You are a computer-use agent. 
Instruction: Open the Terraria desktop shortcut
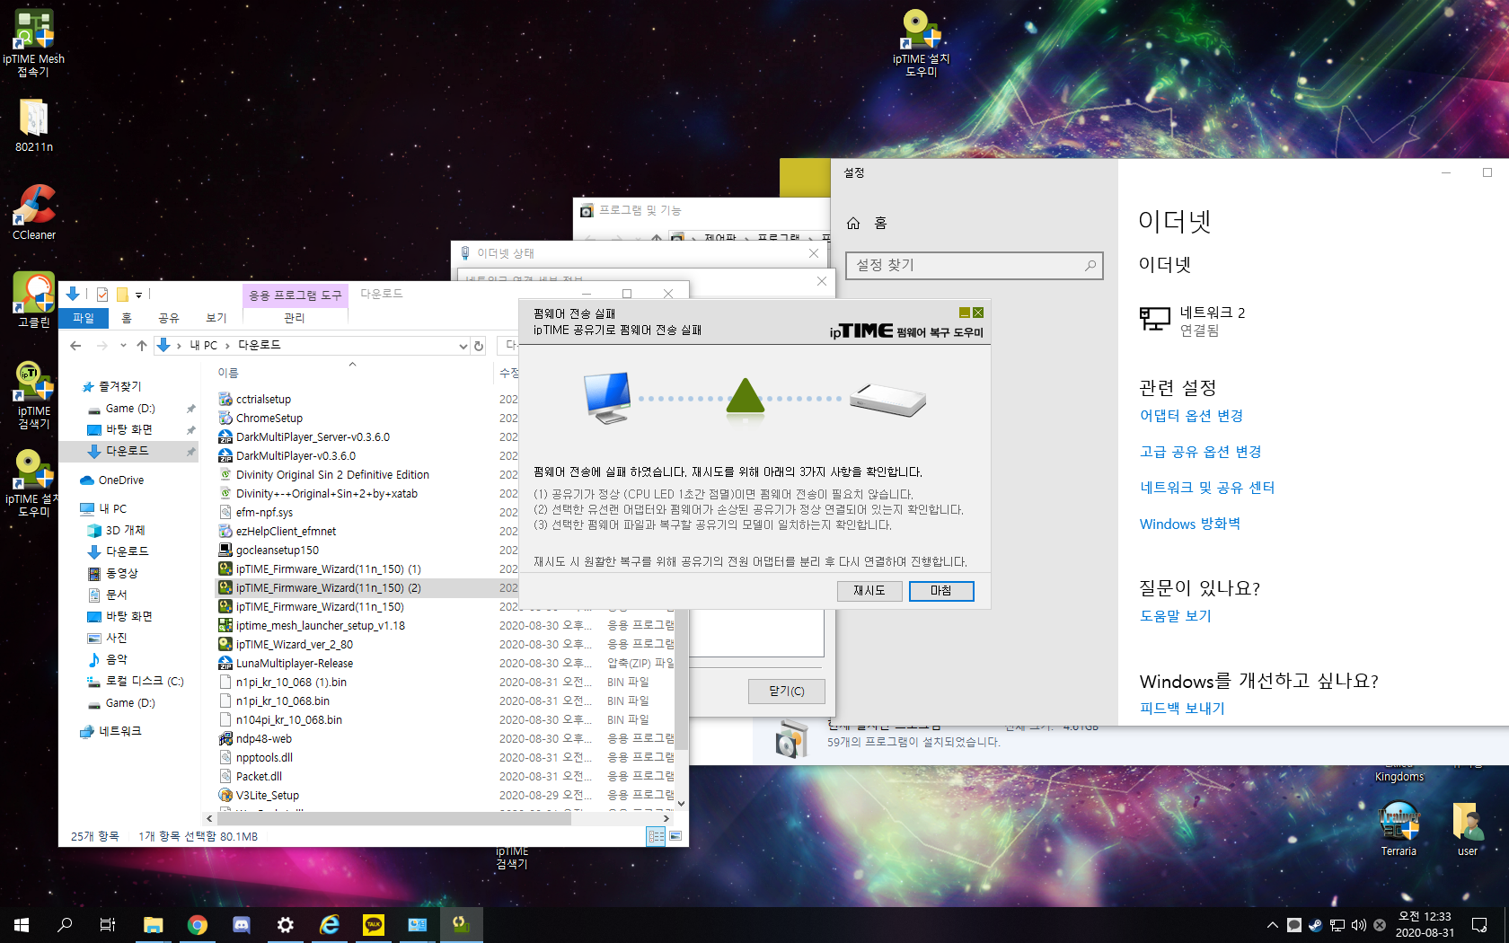point(1399,827)
